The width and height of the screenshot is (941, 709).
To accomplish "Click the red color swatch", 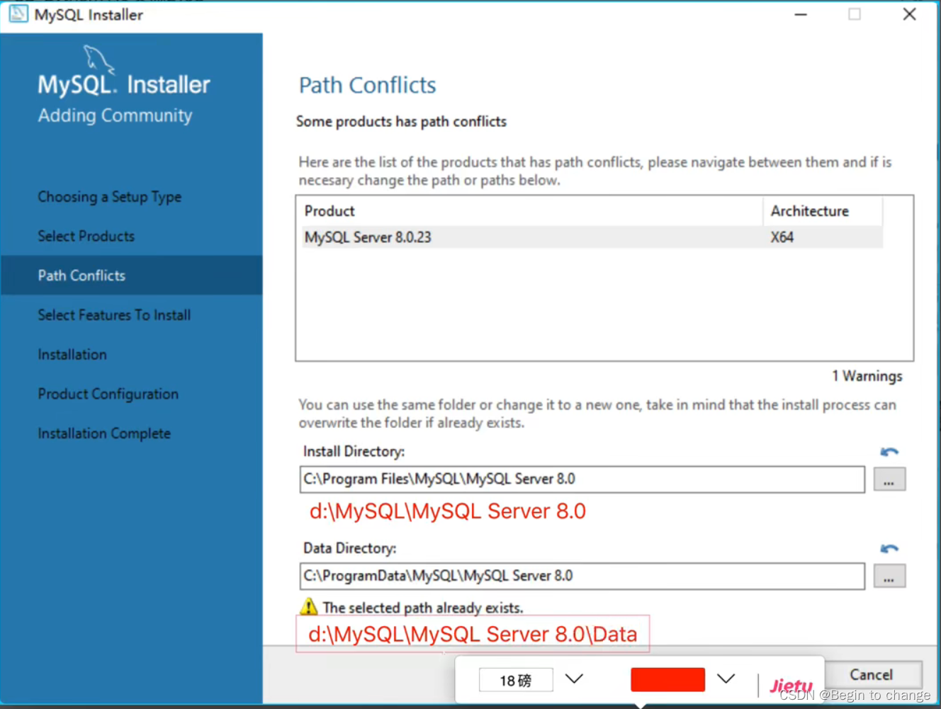I will (x=667, y=679).
